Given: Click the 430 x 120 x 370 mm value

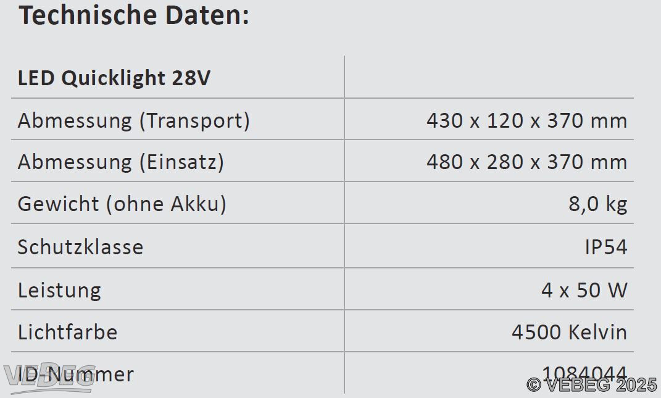Looking at the screenshot, I should (526, 120).
